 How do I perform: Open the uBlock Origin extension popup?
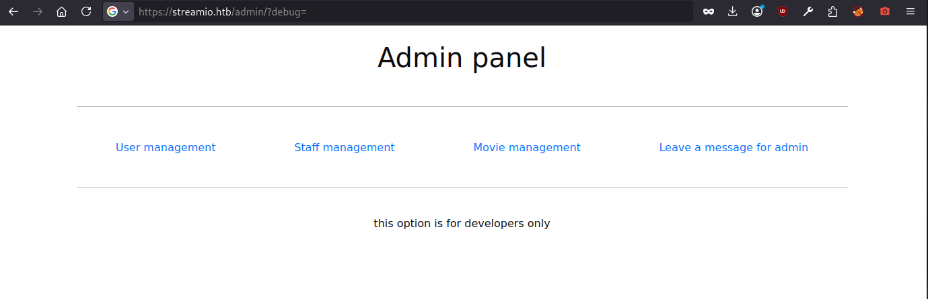pyautogui.click(x=782, y=11)
